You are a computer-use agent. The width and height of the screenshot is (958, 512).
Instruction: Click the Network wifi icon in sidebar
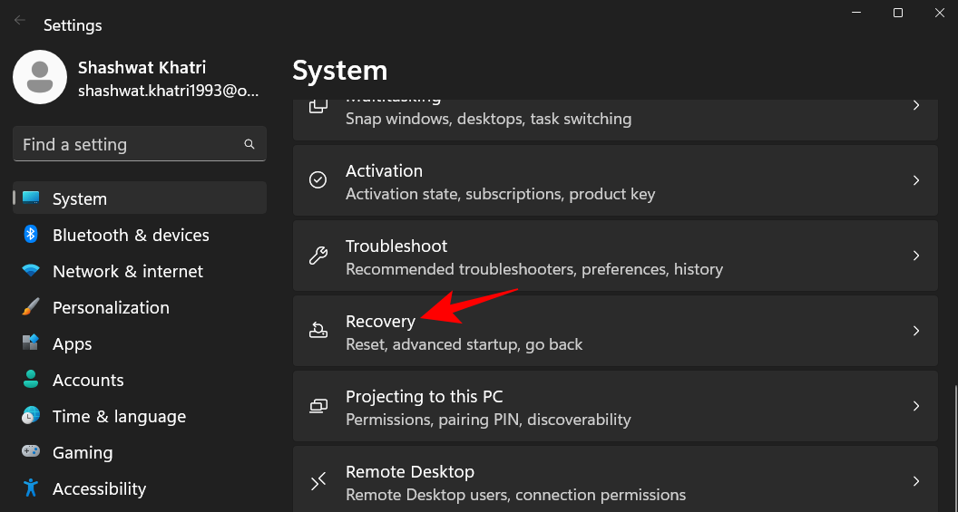pos(31,270)
